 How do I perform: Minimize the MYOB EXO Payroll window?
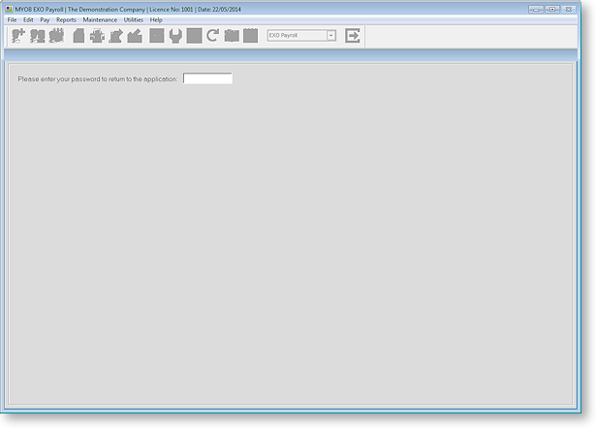(x=536, y=8)
